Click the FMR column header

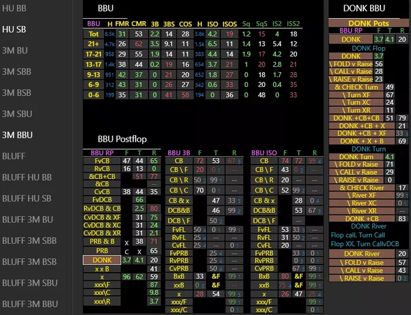122,24
